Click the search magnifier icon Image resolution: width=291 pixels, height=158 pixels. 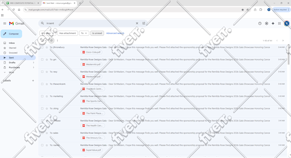click(x=42, y=23)
